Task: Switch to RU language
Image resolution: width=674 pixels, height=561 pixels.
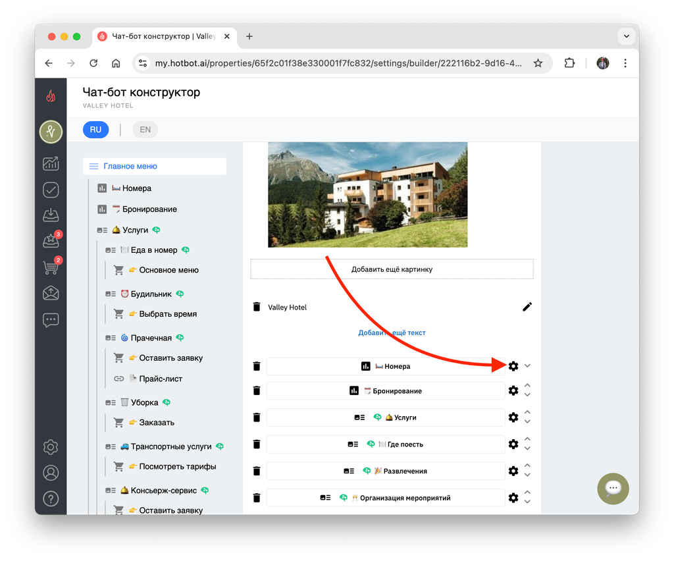Action: coord(96,130)
